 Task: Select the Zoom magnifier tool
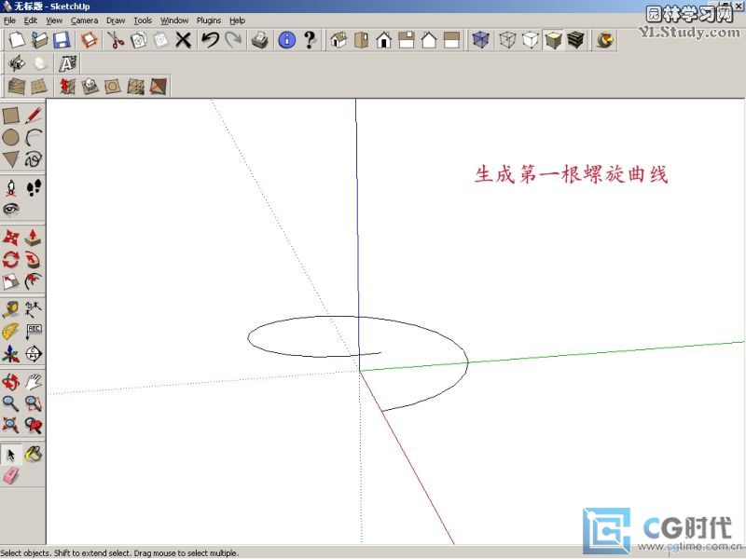10,403
